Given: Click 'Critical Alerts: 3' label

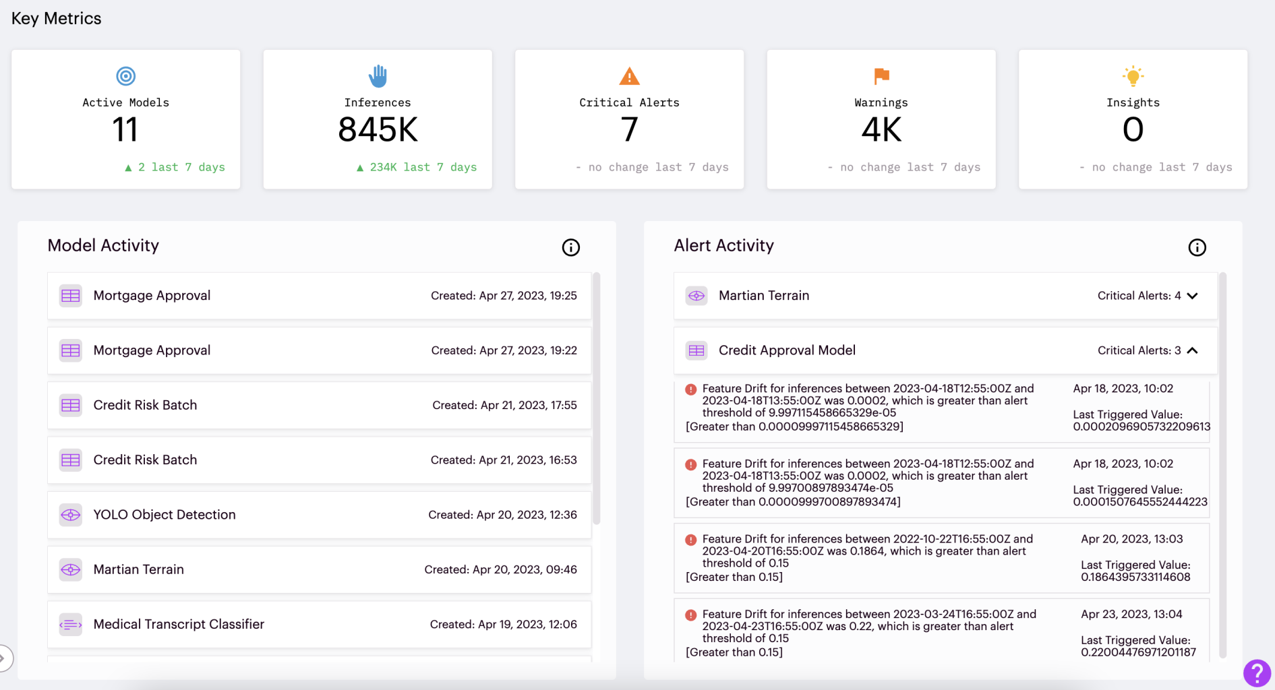Looking at the screenshot, I should pos(1139,350).
